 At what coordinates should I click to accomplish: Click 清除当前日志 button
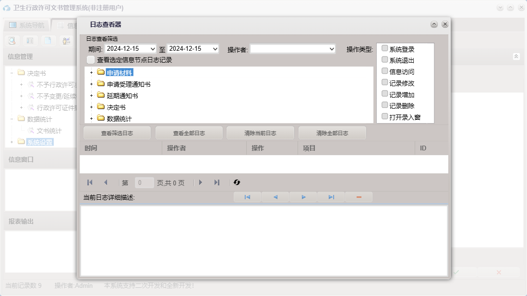tap(261, 133)
